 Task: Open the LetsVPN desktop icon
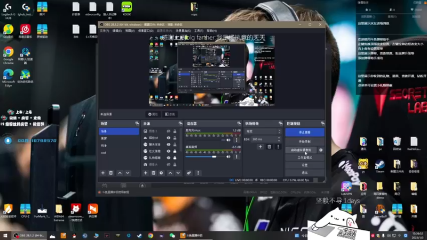[x=346, y=188]
